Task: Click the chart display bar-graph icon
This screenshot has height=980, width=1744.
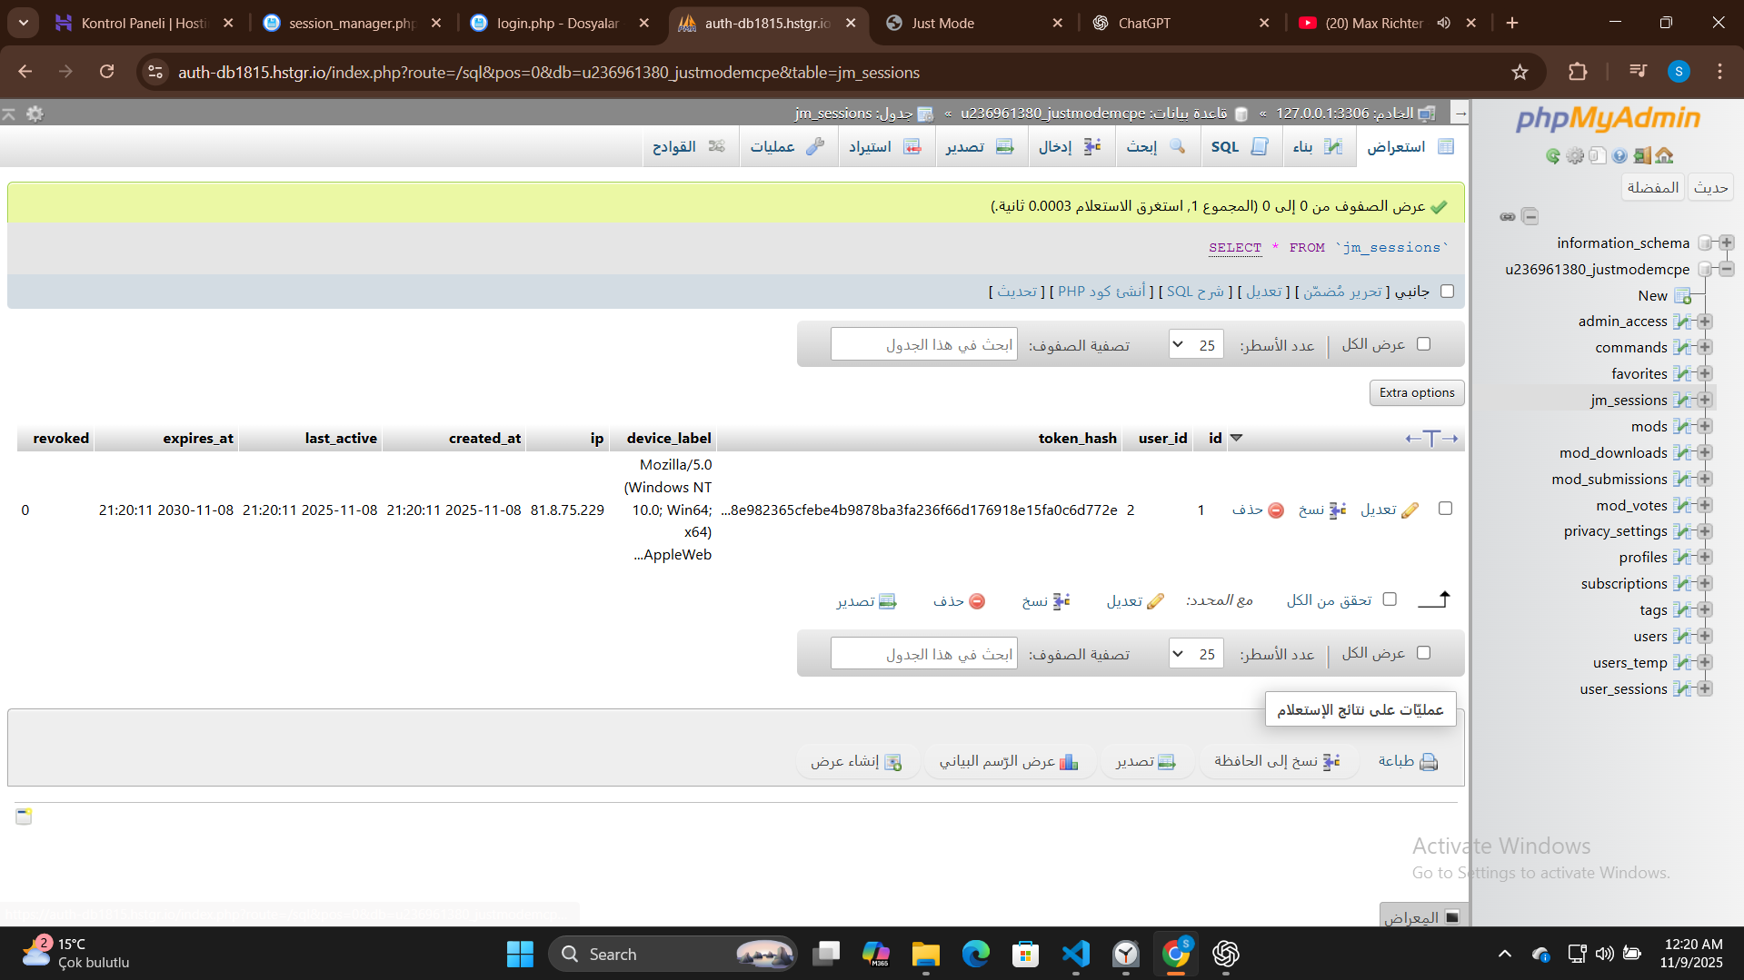Action: 1069,761
